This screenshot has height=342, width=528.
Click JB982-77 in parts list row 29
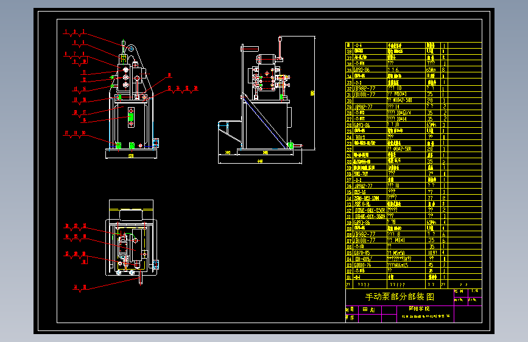[363, 107]
